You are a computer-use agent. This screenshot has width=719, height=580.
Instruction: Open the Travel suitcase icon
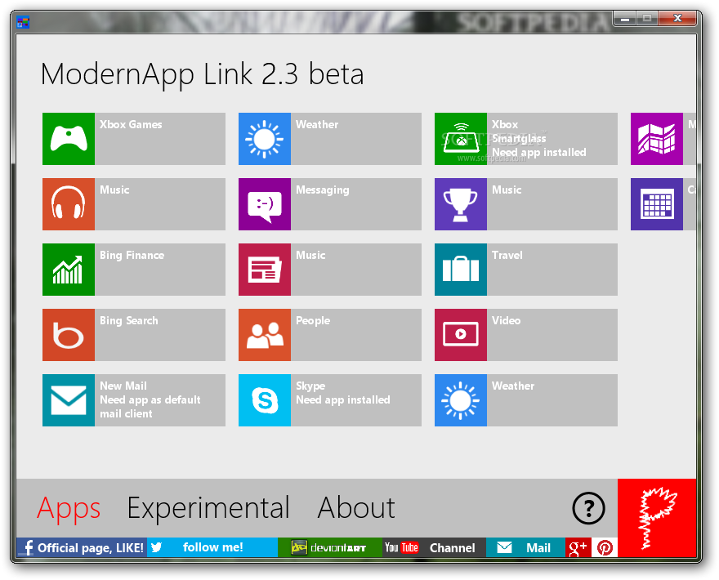[x=461, y=270]
